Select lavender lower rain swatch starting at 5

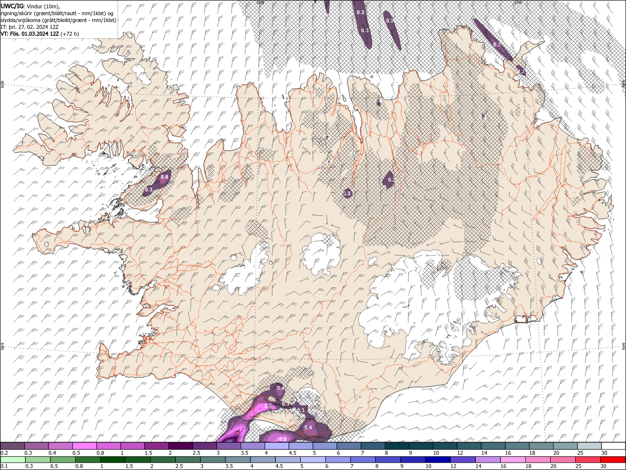pyautogui.click(x=313, y=460)
